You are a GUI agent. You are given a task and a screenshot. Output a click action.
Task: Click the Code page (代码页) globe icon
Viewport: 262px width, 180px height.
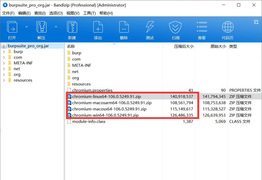click(x=228, y=27)
